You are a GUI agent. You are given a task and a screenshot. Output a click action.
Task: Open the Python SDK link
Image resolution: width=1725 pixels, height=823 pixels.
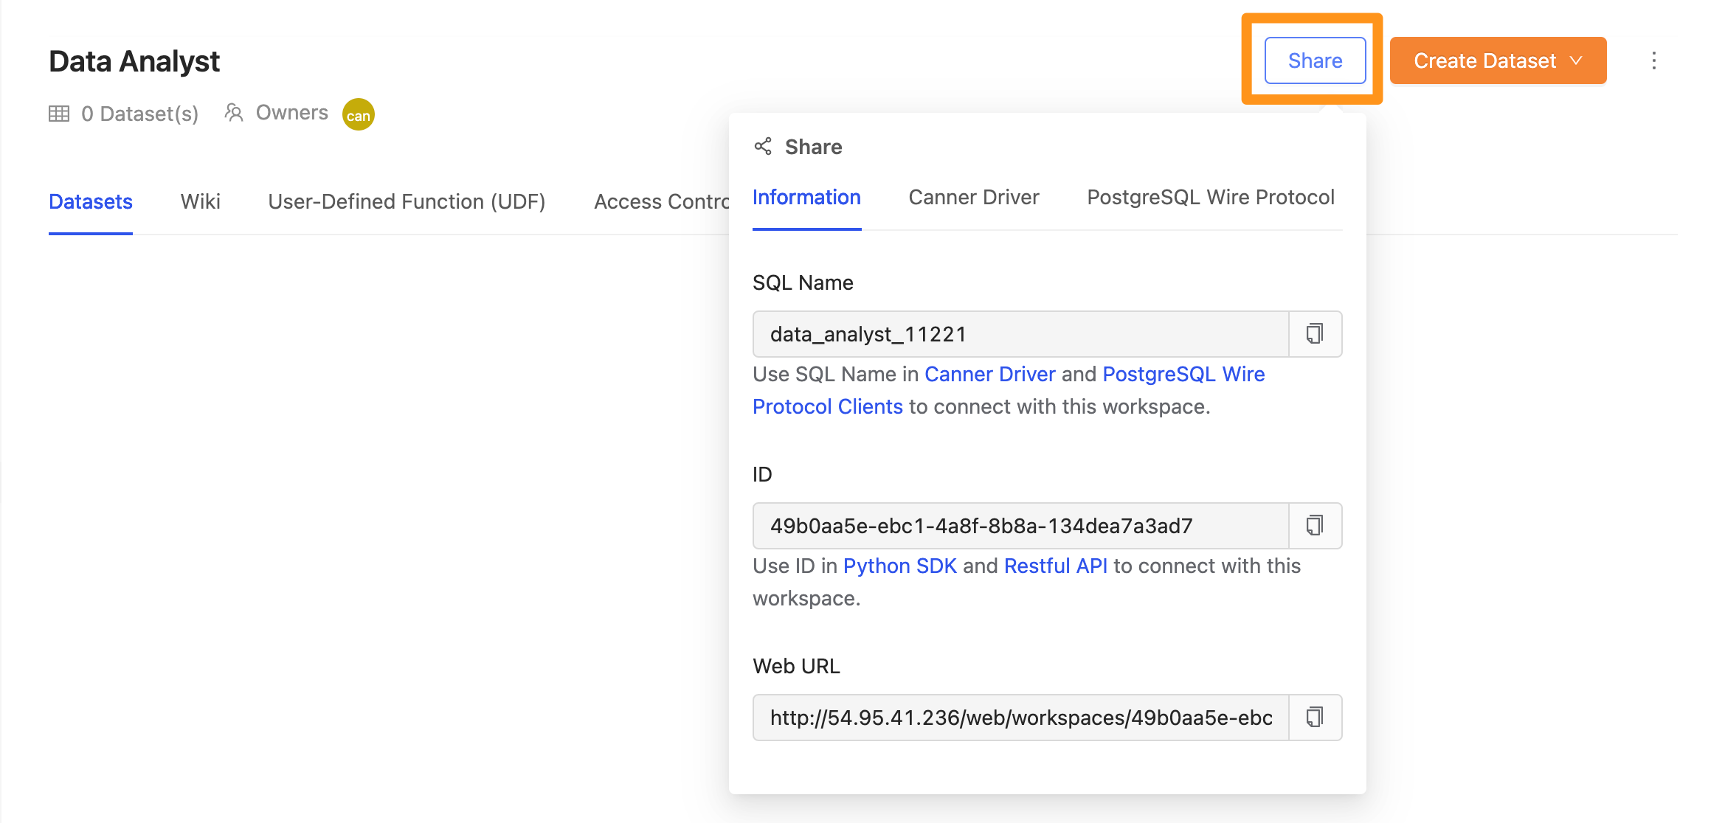(x=899, y=566)
